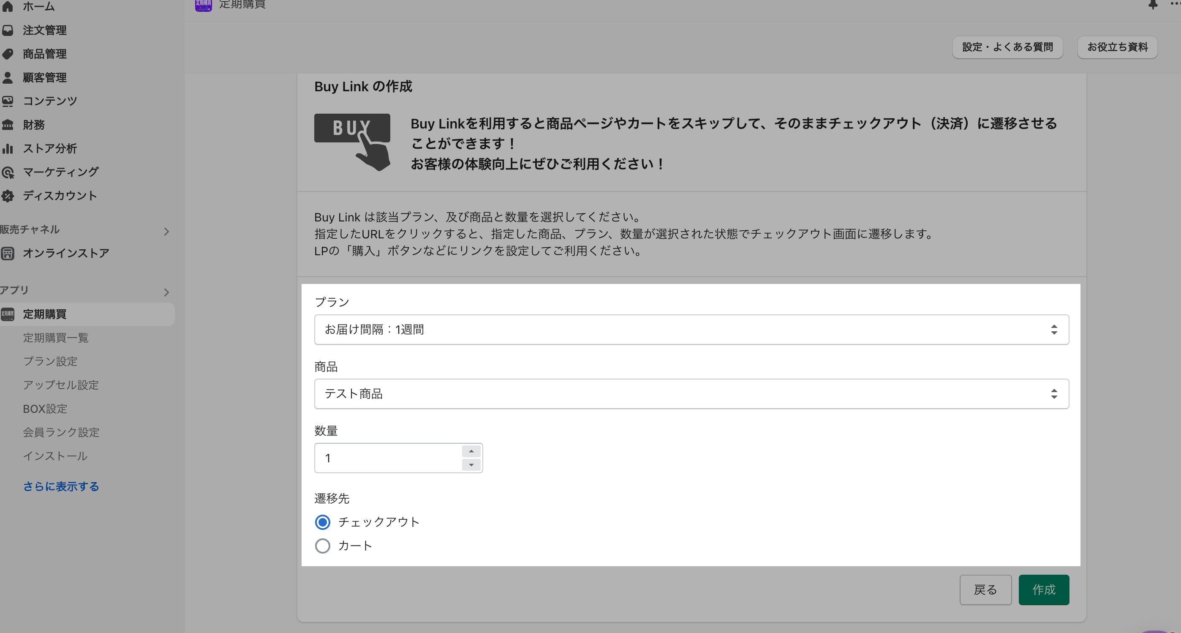Click the Customers person icon
This screenshot has height=633, width=1181.
pos(8,77)
